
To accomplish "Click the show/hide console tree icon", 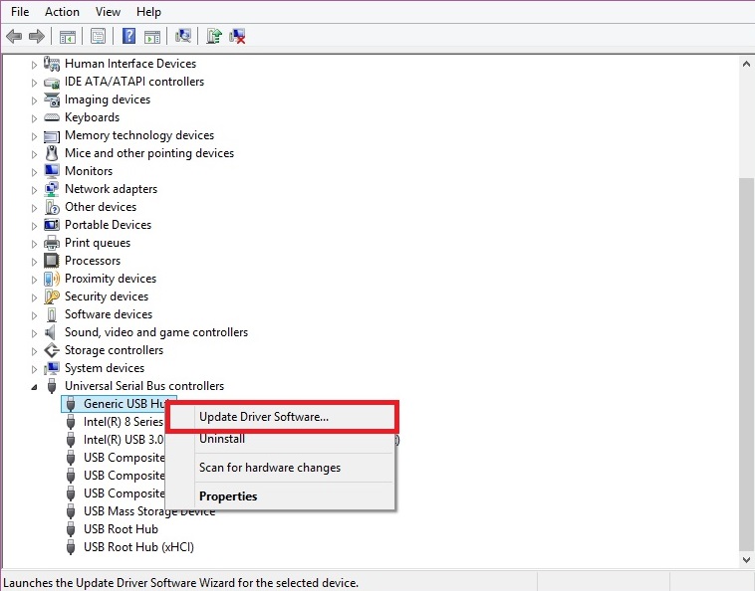I will click(68, 36).
